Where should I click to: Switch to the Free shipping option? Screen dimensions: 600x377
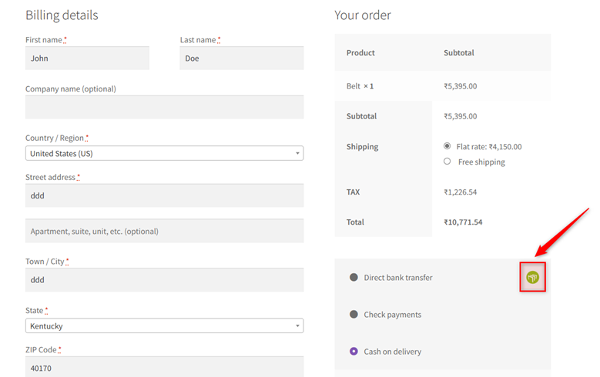click(447, 161)
